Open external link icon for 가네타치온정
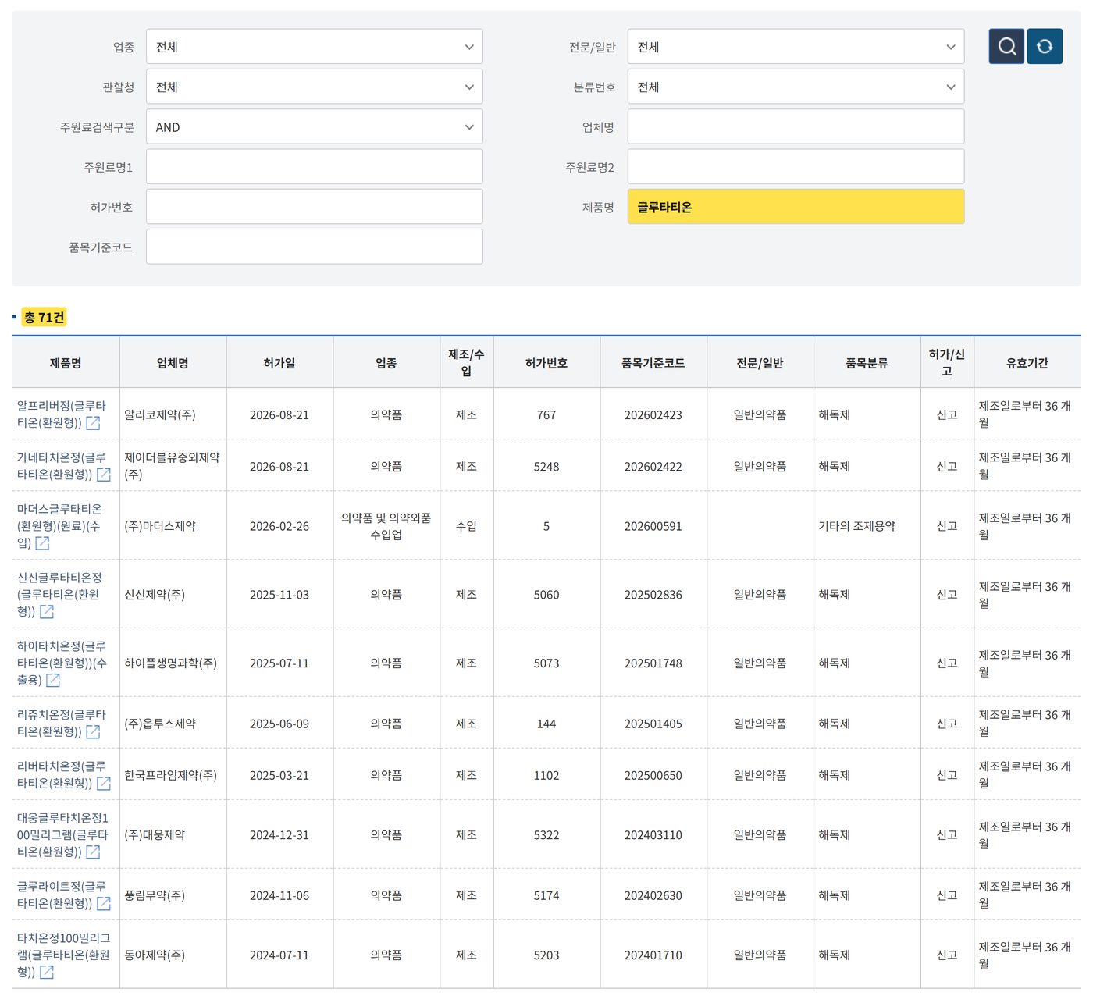The height and width of the screenshot is (1003, 1093). coord(103,475)
